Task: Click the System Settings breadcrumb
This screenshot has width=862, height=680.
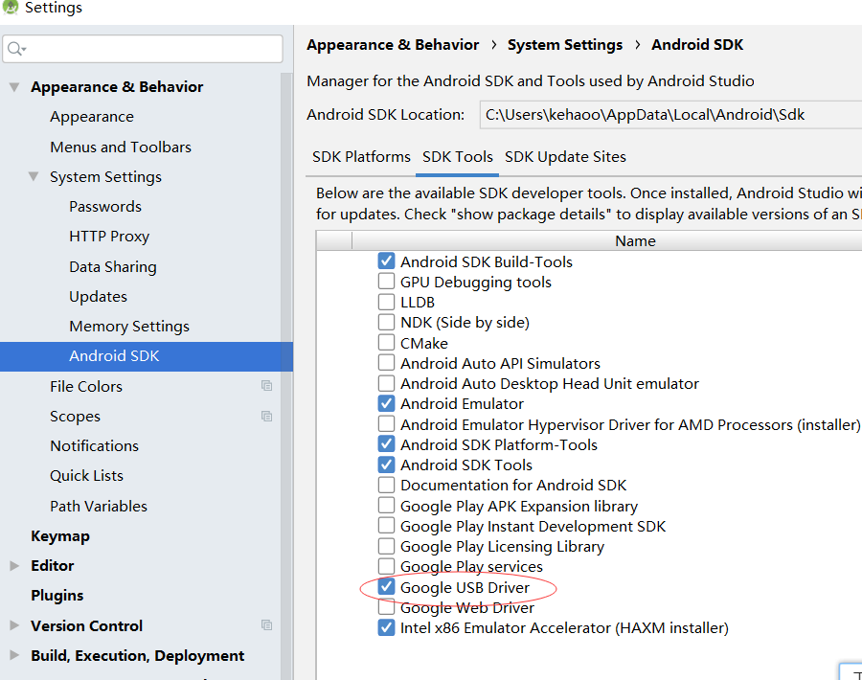Action: click(x=564, y=44)
